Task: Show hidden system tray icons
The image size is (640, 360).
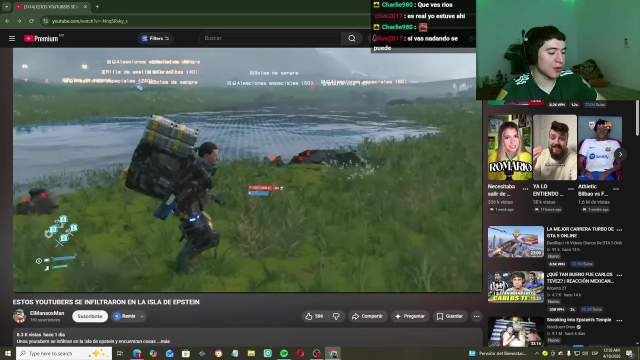Action: 536,353
